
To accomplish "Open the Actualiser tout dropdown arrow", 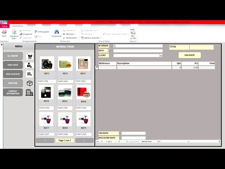I will pyautogui.click(x=16, y=38).
